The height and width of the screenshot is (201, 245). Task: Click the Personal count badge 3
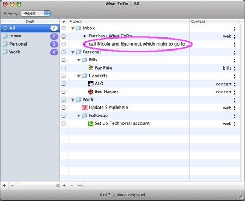coord(54,44)
